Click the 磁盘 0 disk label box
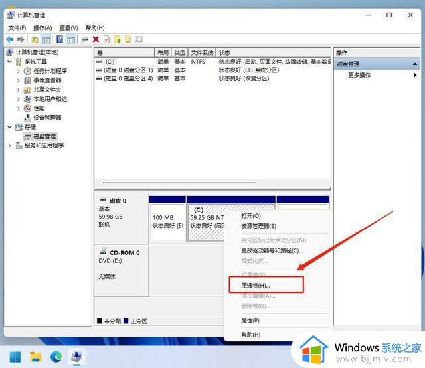The height and width of the screenshot is (368, 425). [x=121, y=219]
